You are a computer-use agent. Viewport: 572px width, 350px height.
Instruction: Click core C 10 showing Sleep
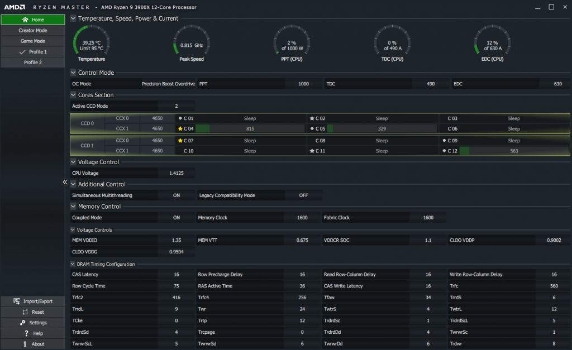241,151
